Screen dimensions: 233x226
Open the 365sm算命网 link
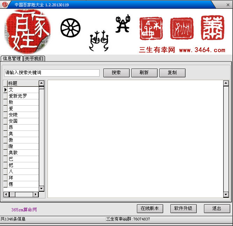coord(24,210)
